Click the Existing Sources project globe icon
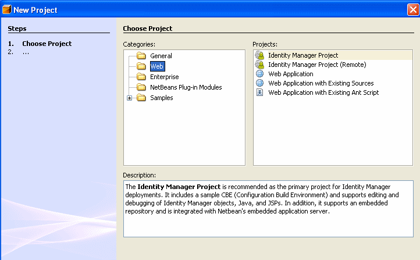 (x=259, y=83)
